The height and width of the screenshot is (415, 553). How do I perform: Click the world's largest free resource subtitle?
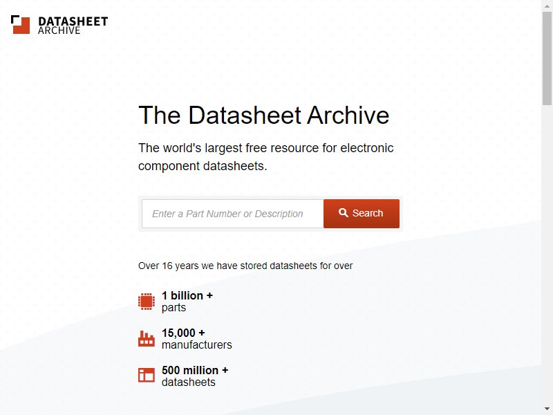(x=266, y=157)
